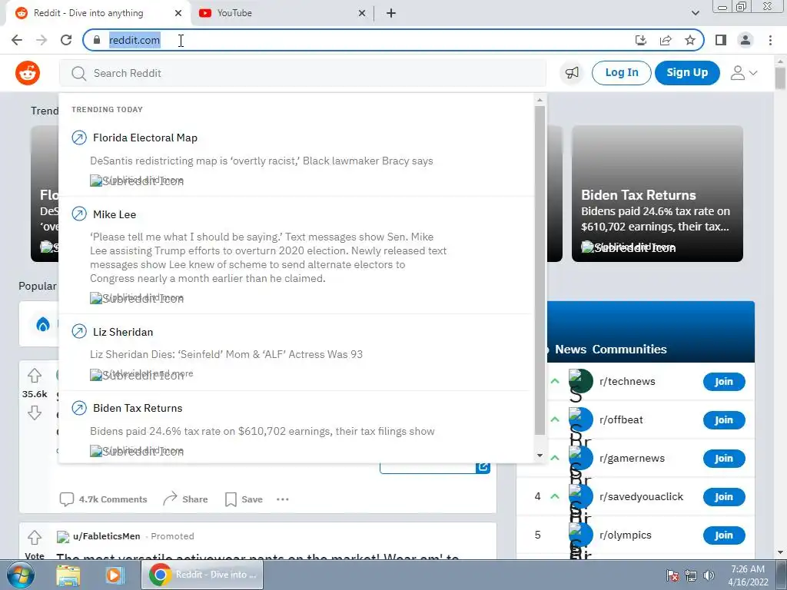This screenshot has width=787, height=590.
Task: Click the Search Reddit input field
Action: tap(303, 73)
